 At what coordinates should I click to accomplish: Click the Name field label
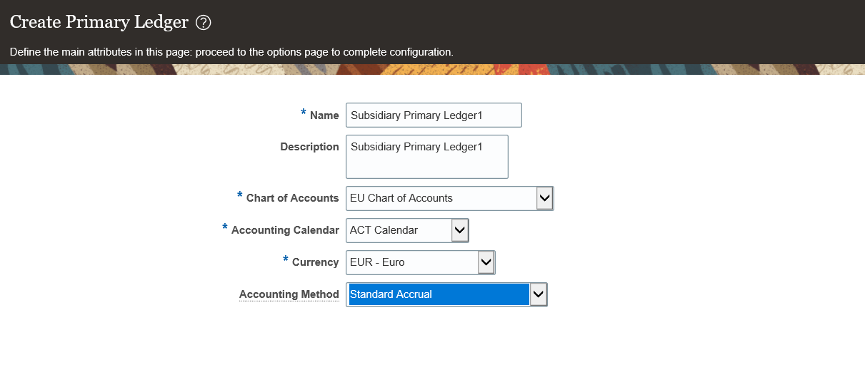tap(324, 115)
